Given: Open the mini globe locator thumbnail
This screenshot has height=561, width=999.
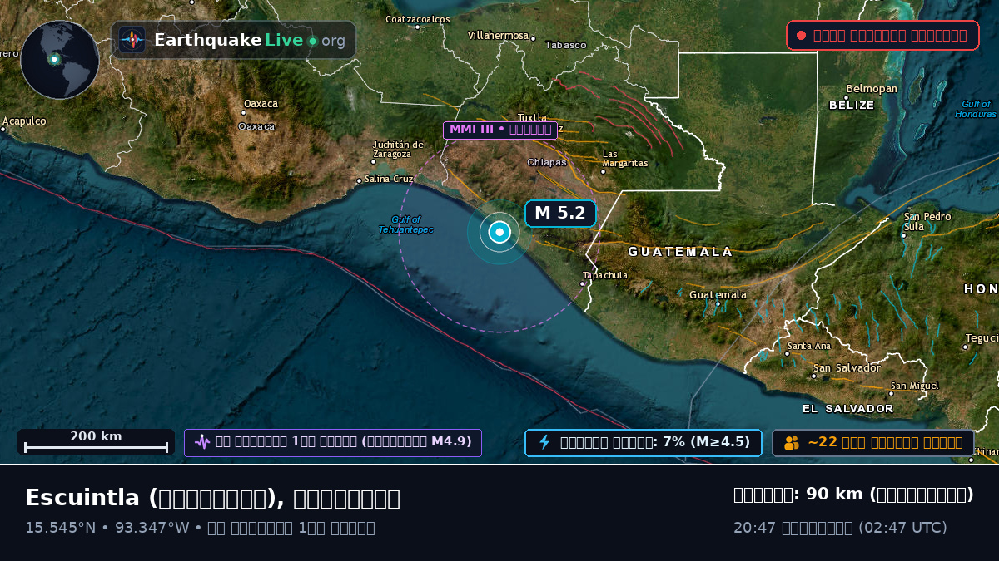Looking at the screenshot, I should [x=60, y=60].
